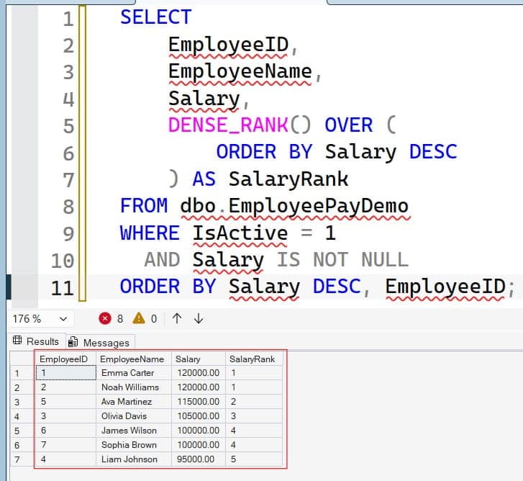Go to next issue with down arrow
Screen dimensions: 523x481
pos(199,318)
